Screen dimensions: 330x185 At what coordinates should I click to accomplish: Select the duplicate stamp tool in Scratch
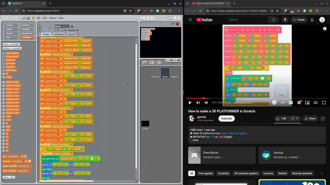142,18
